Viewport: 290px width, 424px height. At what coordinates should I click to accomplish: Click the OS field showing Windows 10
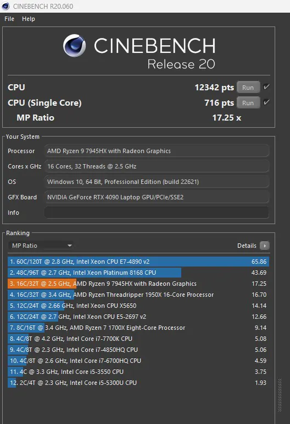point(157,182)
